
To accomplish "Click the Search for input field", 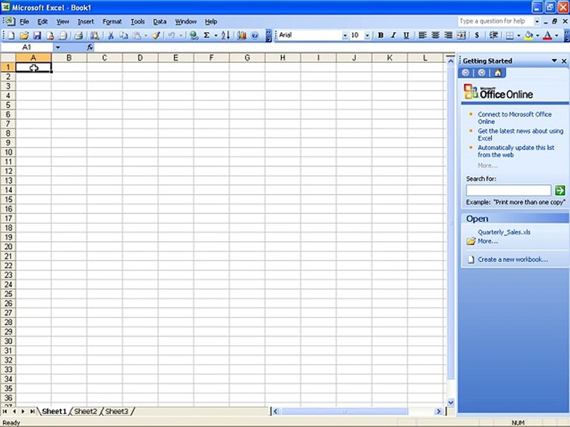I will tap(509, 190).
